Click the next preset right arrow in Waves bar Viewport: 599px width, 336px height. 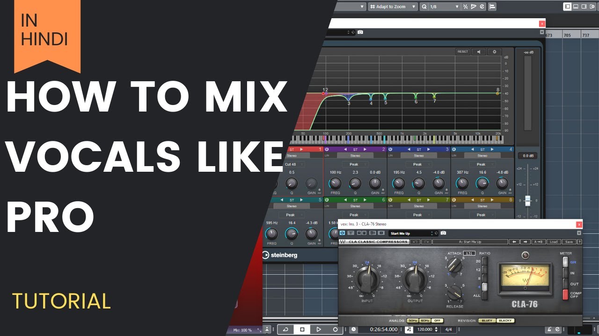pyautogui.click(x=525, y=242)
